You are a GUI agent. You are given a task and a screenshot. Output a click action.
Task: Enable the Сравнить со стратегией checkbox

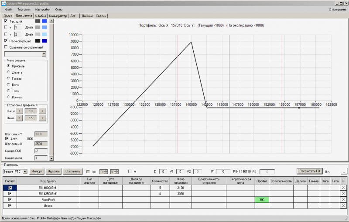[x=6, y=47]
